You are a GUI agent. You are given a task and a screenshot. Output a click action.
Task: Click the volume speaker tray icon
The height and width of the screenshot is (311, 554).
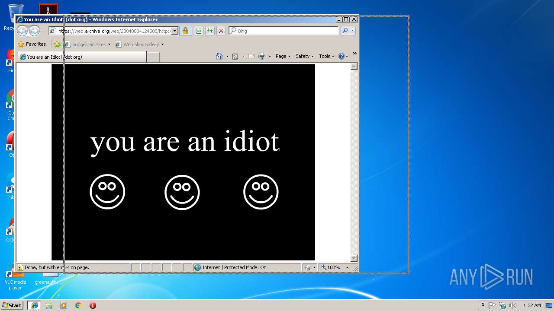tap(513, 305)
